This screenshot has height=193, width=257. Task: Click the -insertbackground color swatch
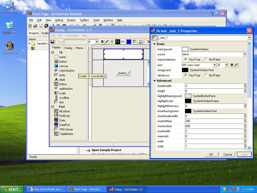[188, 111]
